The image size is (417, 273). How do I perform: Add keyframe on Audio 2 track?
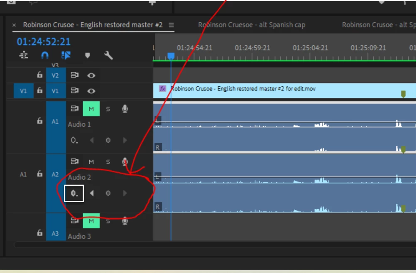pos(108,193)
